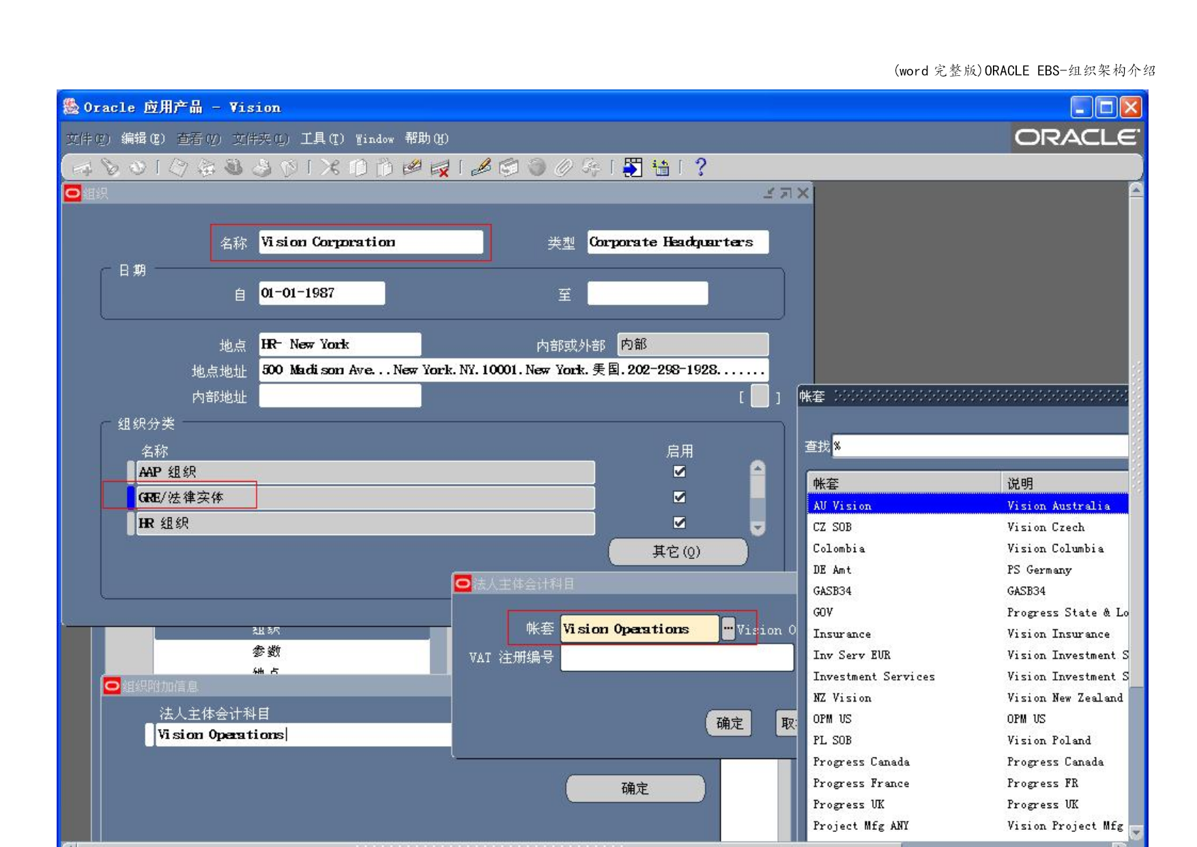The height and width of the screenshot is (847, 1197).
Task: Open the Window menu
Action: click(x=375, y=139)
